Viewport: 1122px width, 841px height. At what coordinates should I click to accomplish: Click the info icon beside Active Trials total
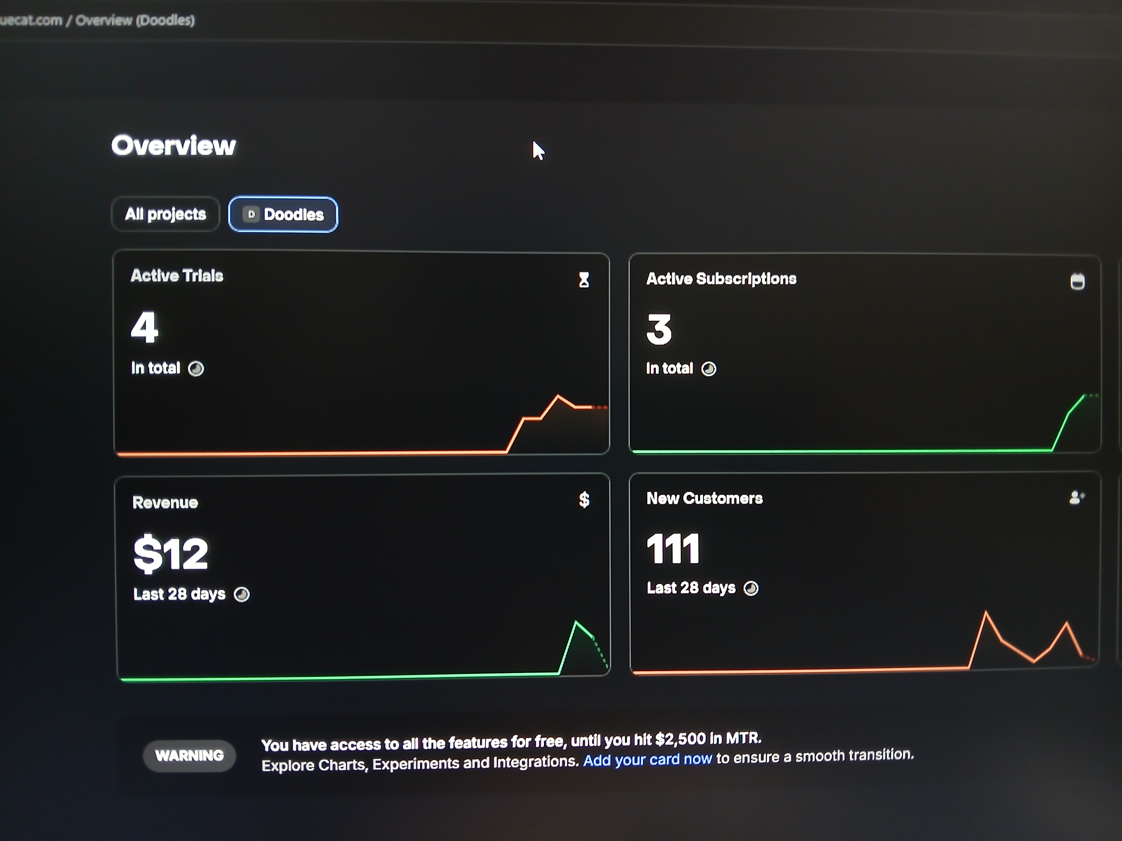pyautogui.click(x=196, y=369)
